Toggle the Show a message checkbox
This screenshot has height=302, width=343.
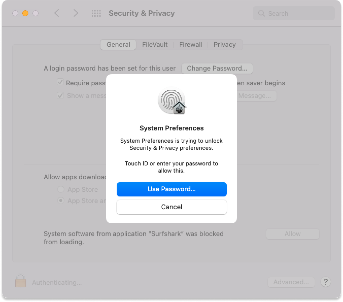coord(60,95)
